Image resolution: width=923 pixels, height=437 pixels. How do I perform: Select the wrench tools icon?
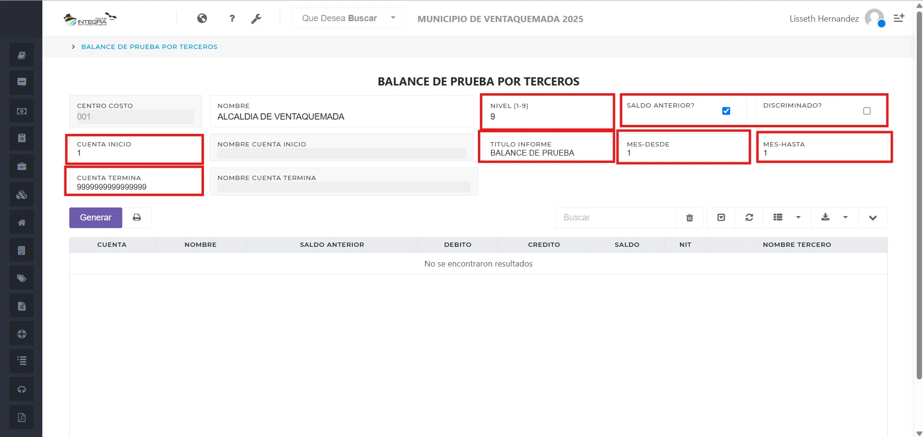(256, 18)
